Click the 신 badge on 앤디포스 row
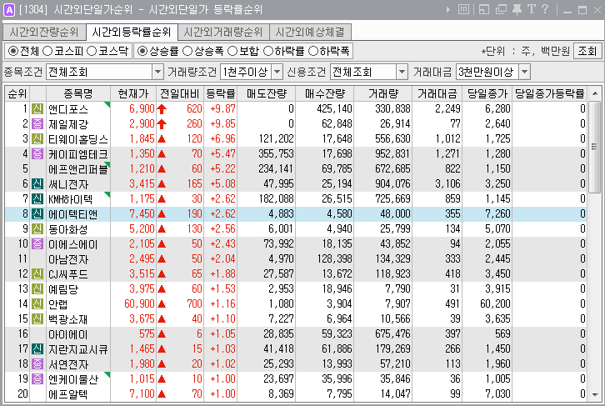 click(x=37, y=109)
